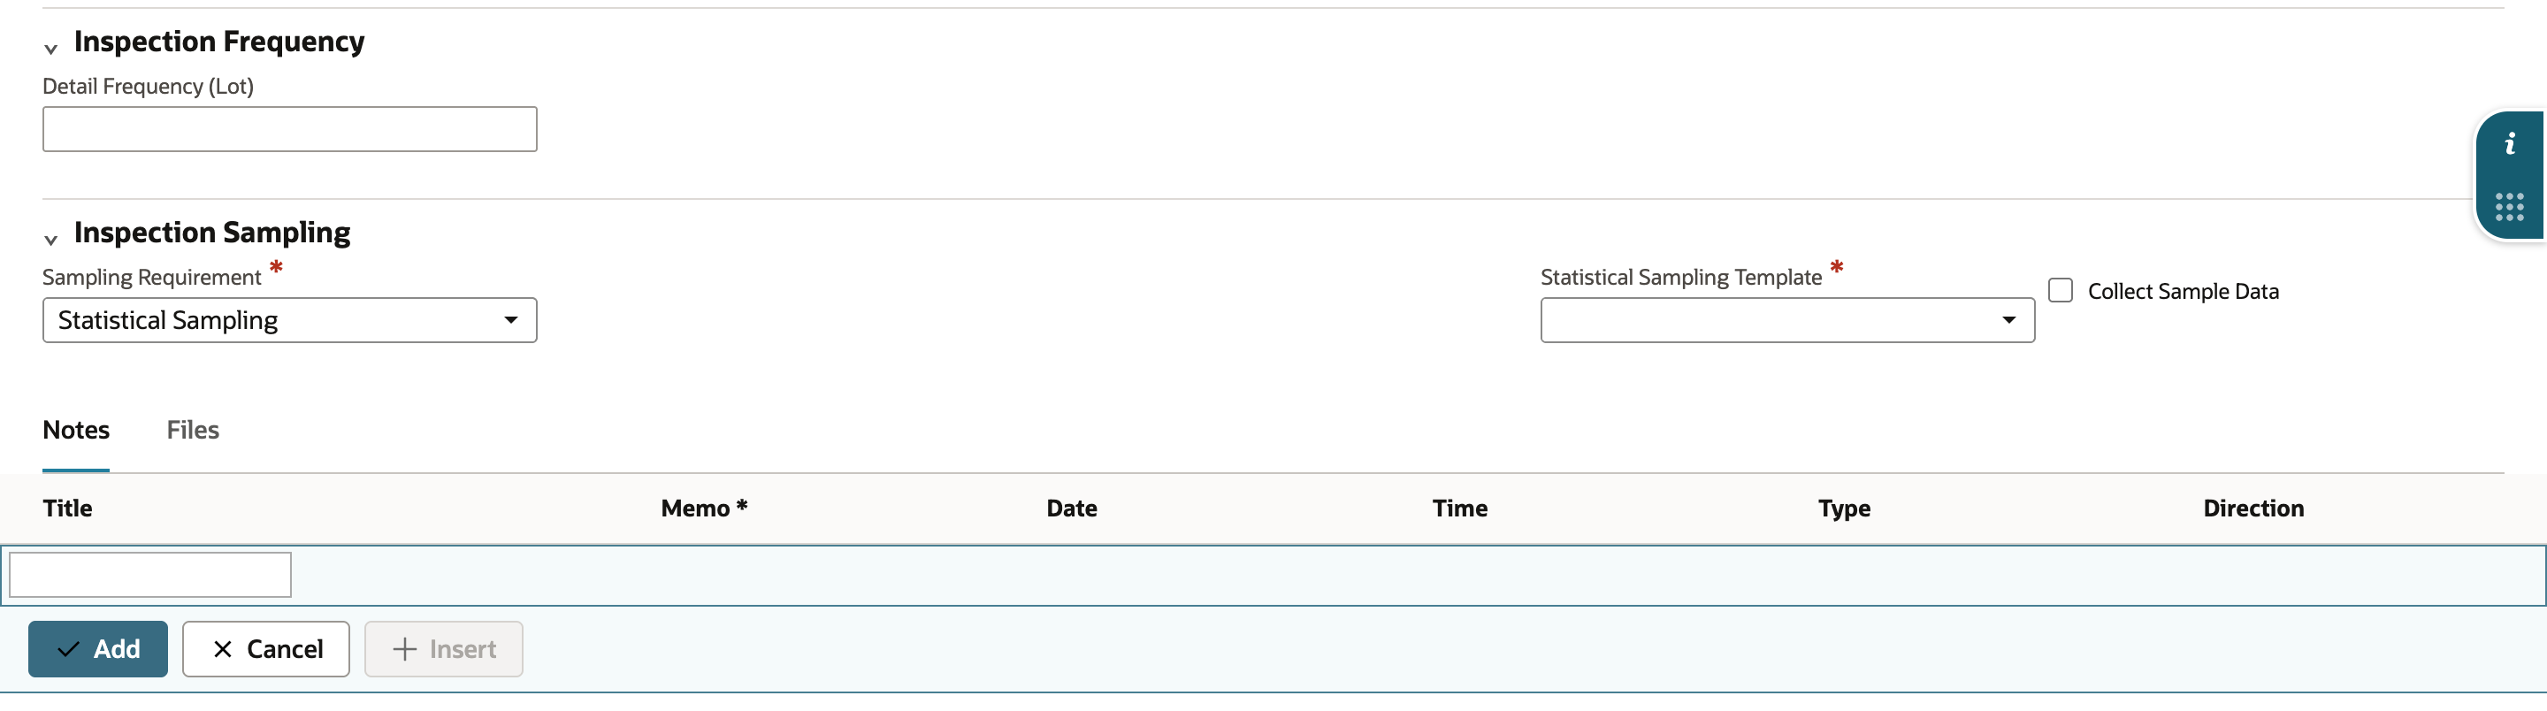
Task: Click the Statistical Sampling Template label
Action: click(1681, 277)
